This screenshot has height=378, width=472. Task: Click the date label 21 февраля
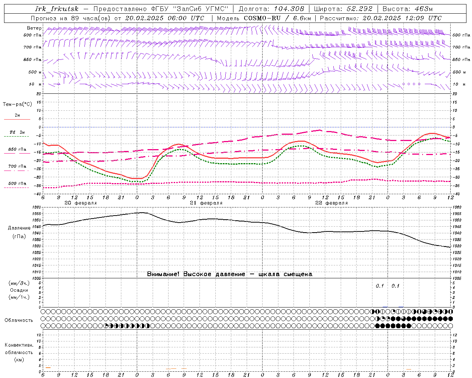click(x=206, y=203)
